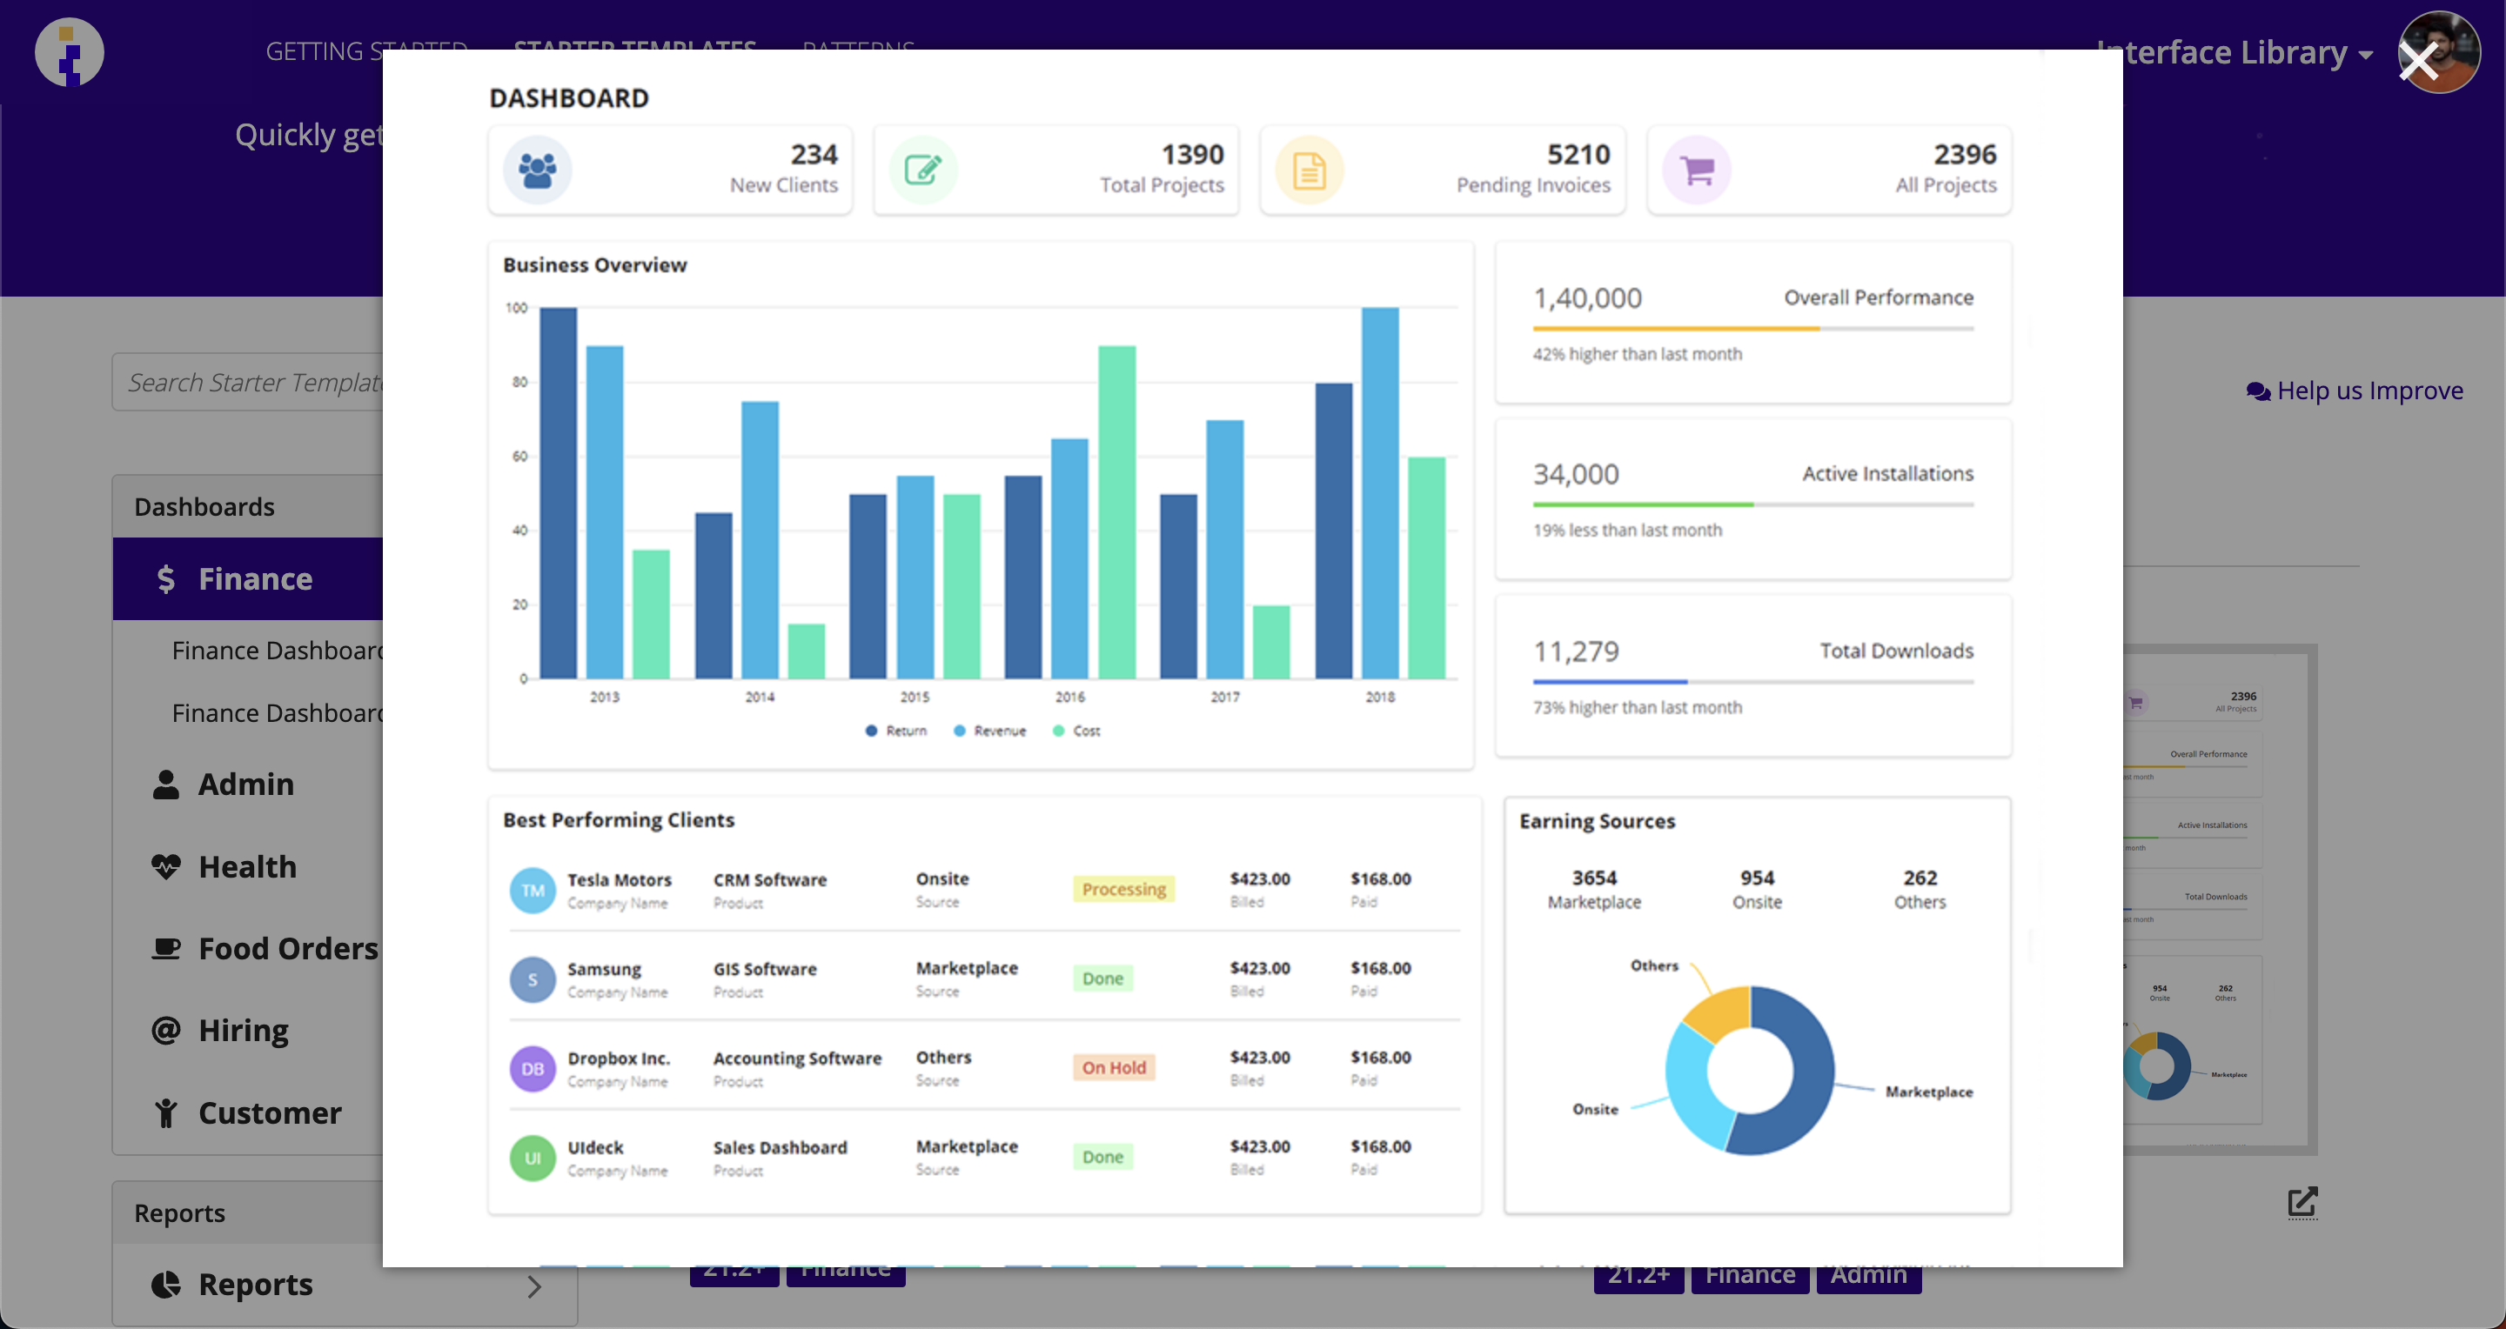This screenshot has width=2506, height=1329.
Task: Click the Hiring @ icon
Action: [166, 1030]
